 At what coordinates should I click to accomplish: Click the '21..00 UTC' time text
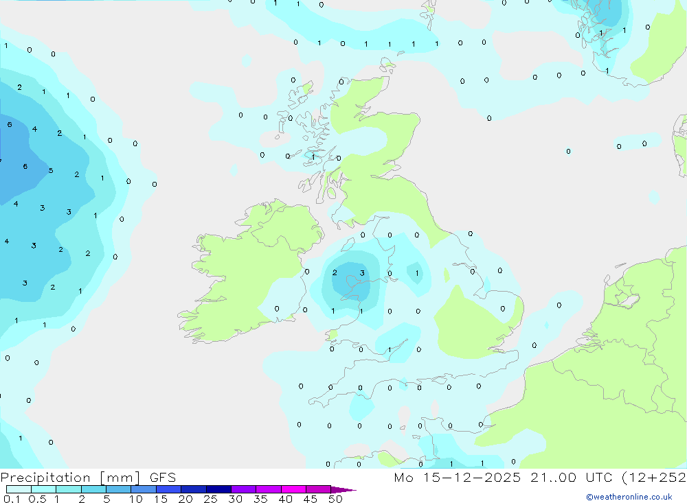(x=570, y=477)
